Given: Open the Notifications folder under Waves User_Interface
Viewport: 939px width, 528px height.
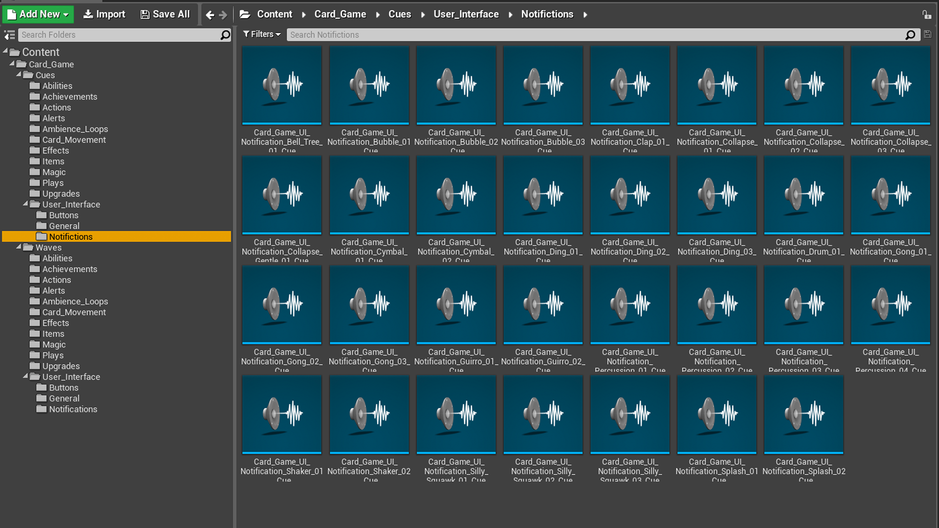Looking at the screenshot, I should coord(73,409).
